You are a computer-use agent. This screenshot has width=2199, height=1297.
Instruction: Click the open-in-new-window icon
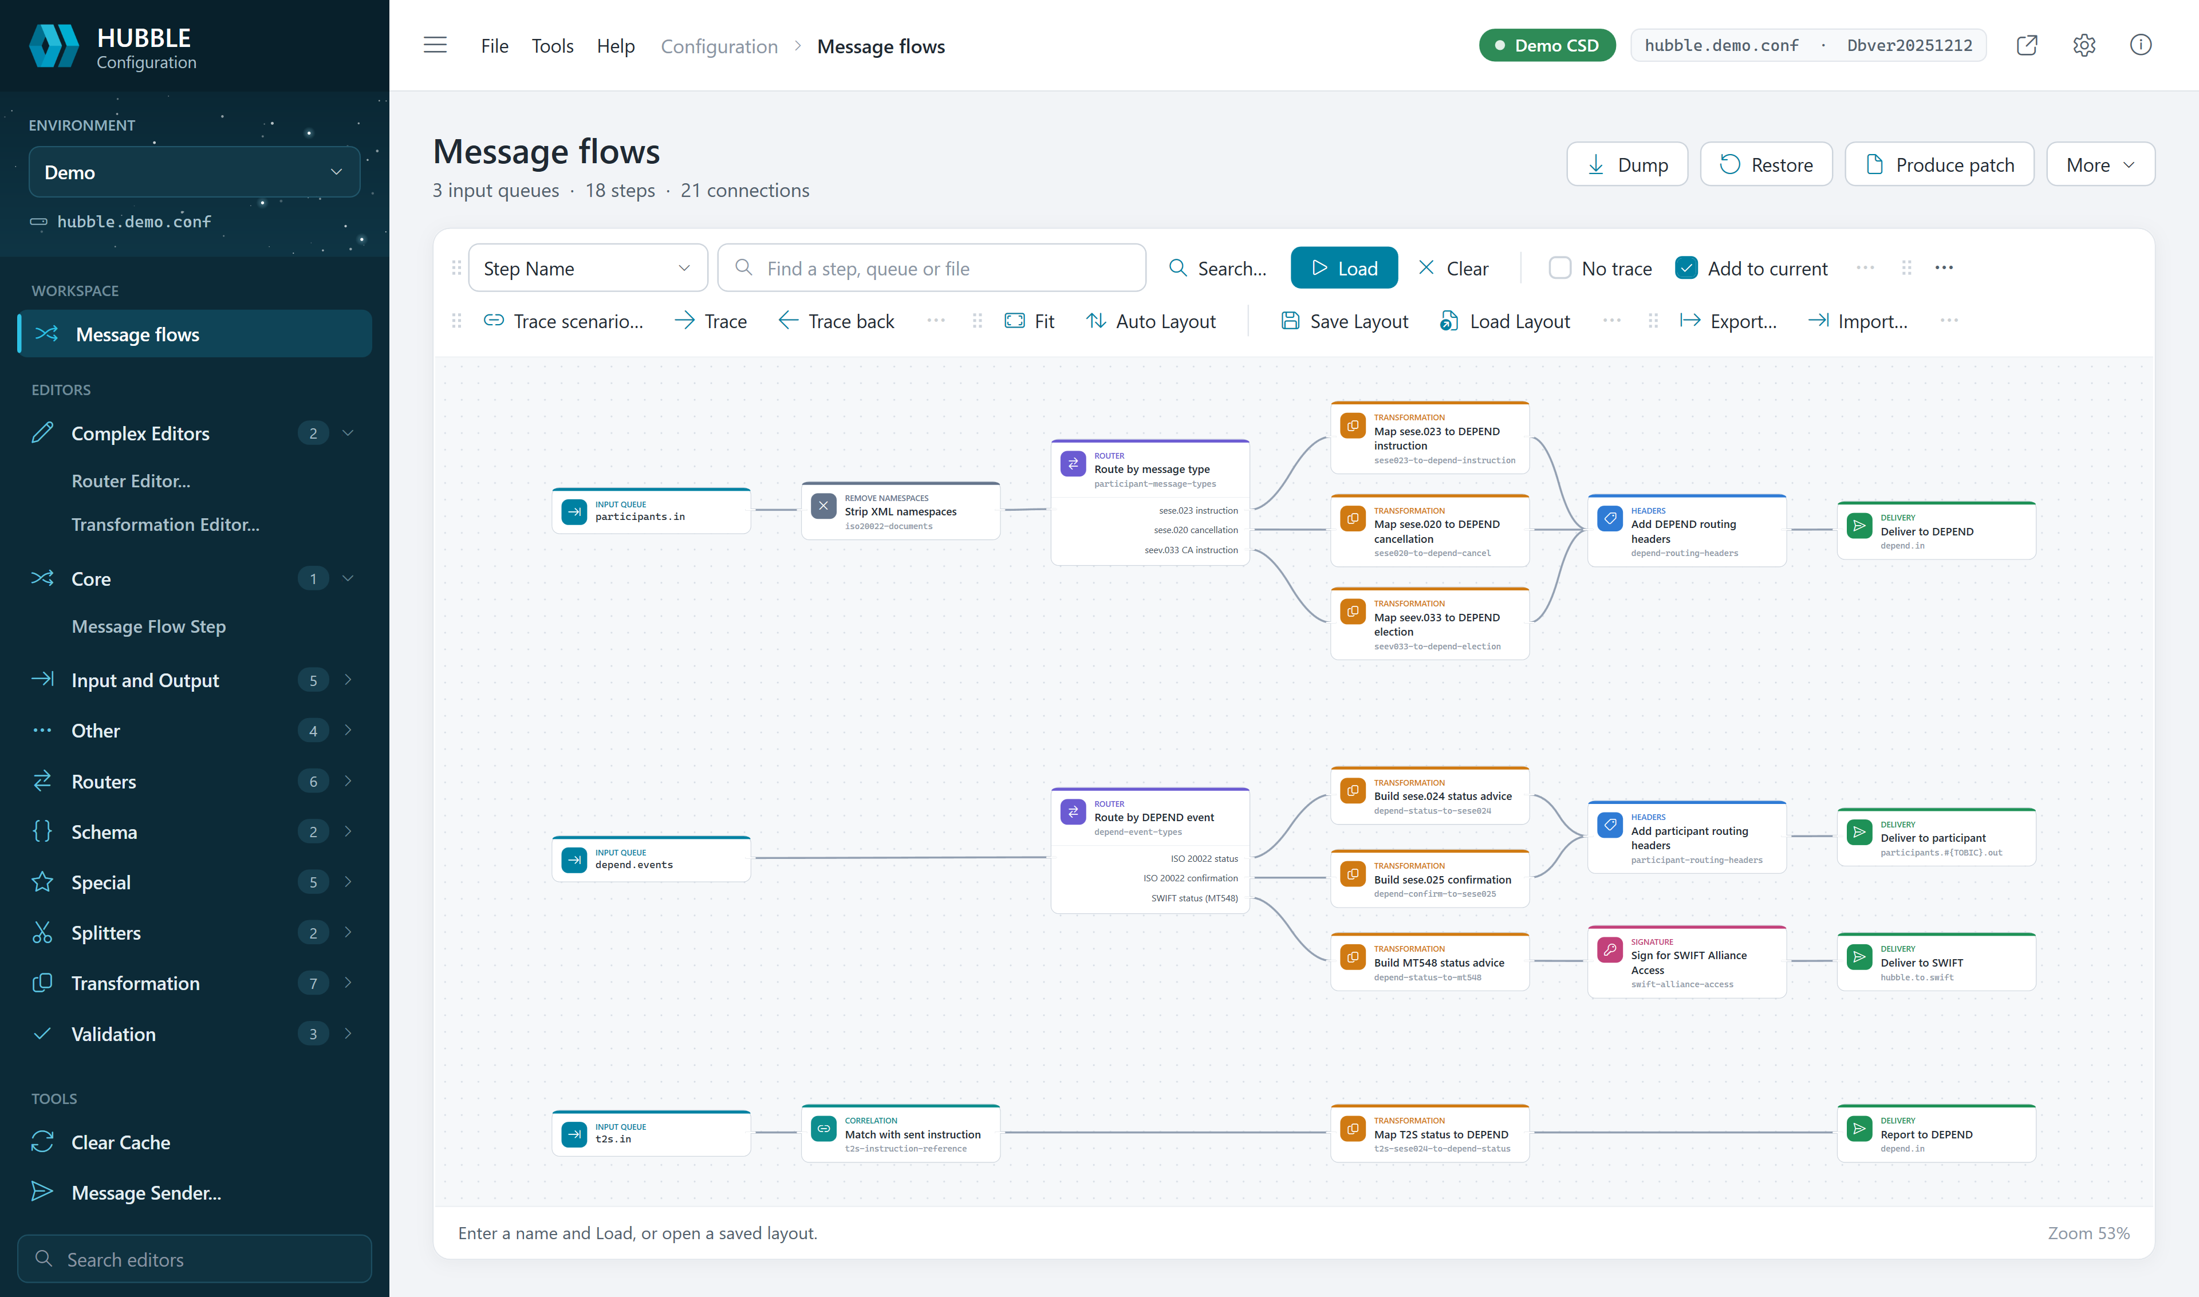(x=2027, y=45)
